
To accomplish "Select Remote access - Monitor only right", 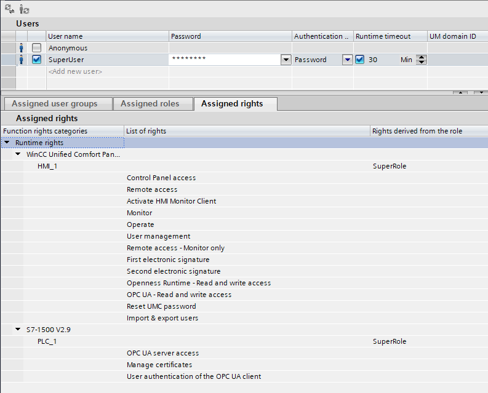I will coord(175,248).
